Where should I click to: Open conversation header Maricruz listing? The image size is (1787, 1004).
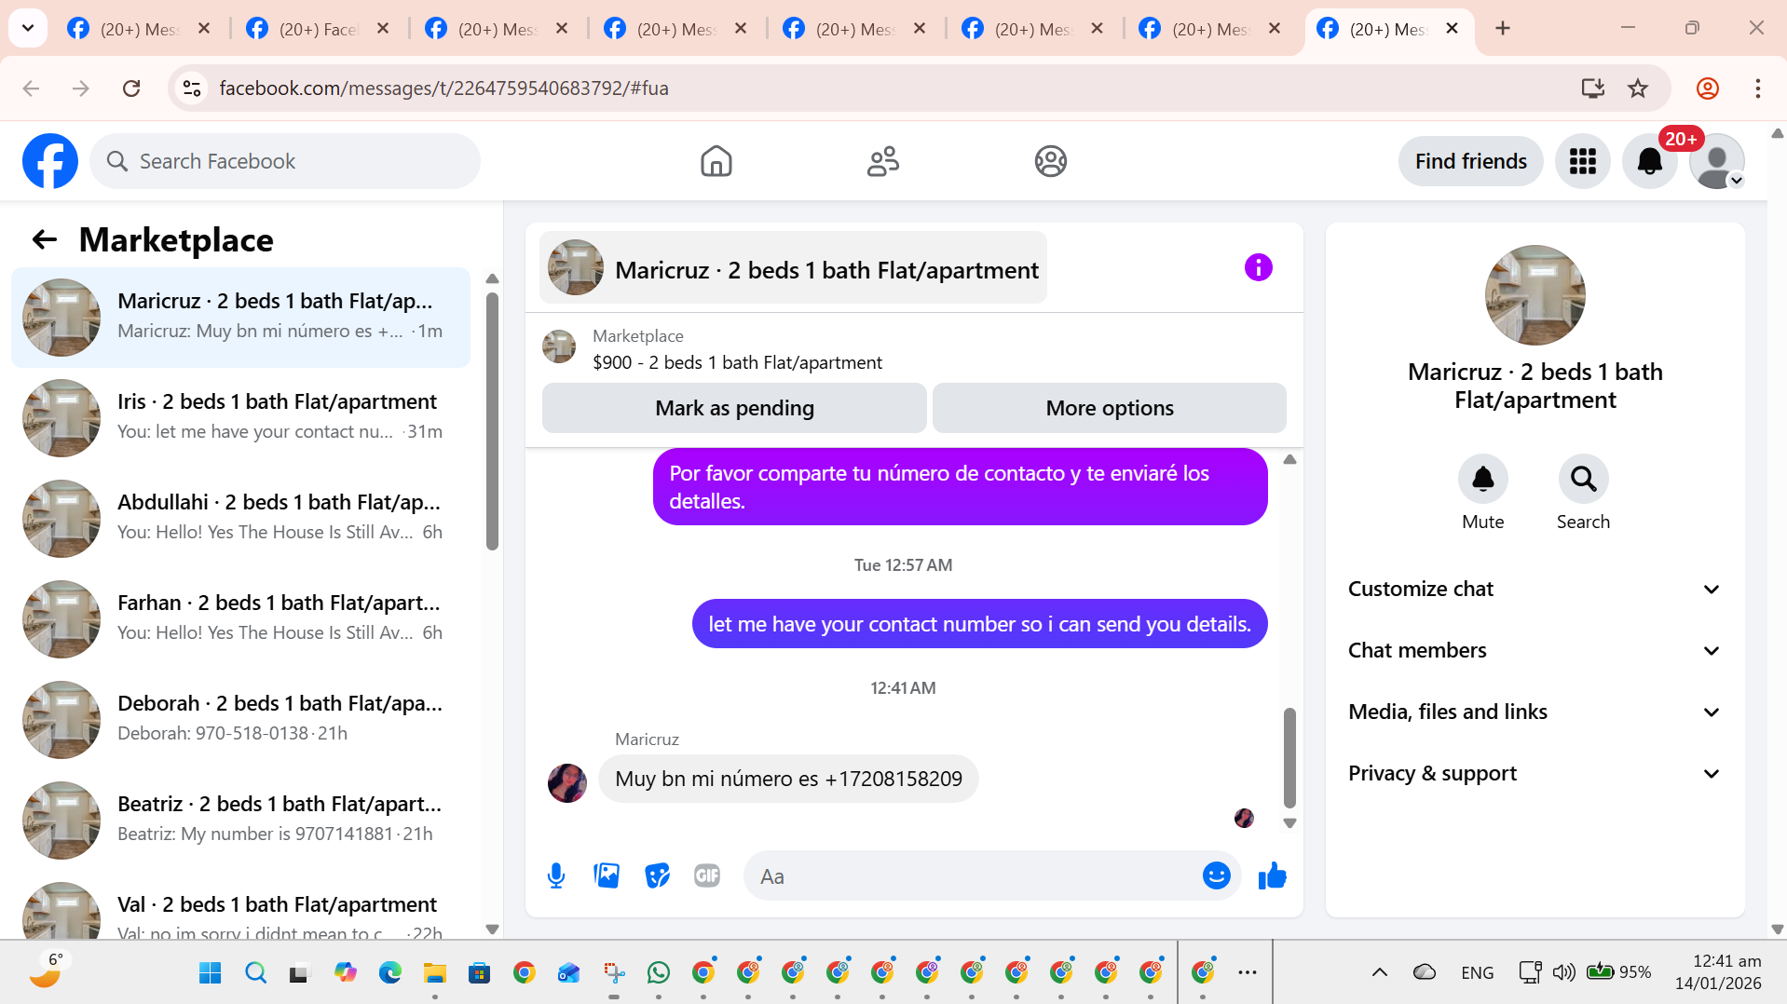793,268
